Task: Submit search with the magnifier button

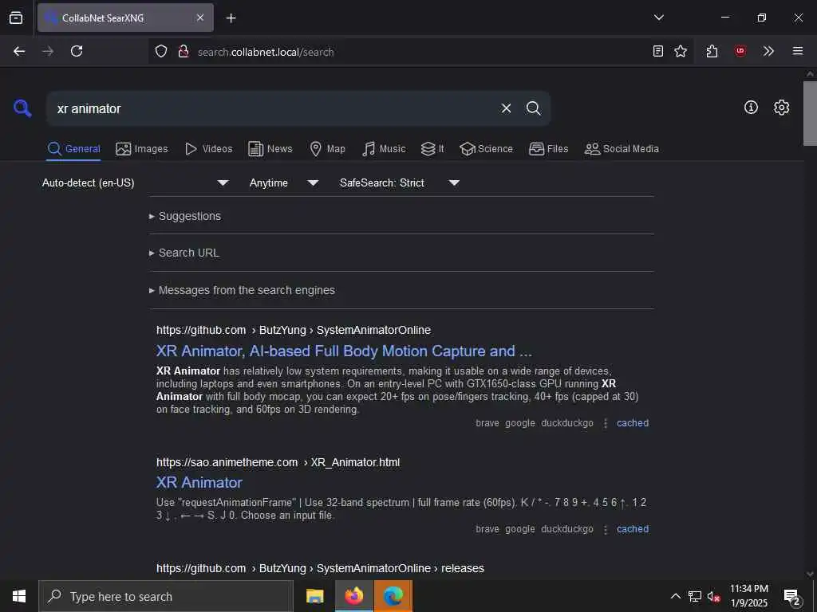Action: coord(533,108)
